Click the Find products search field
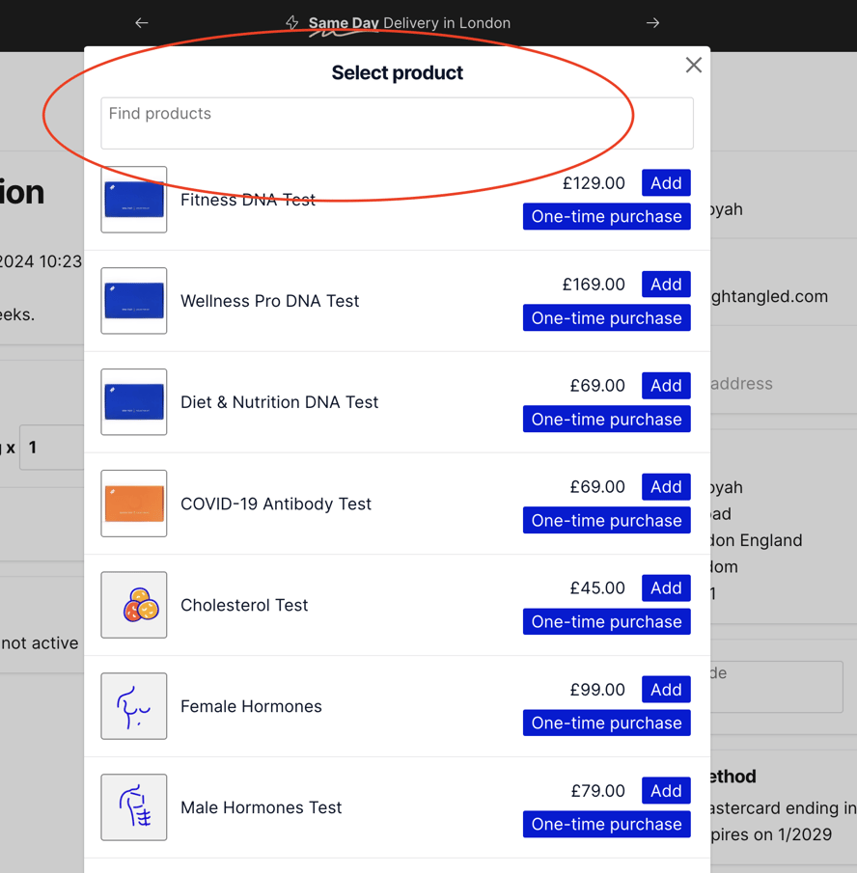The width and height of the screenshot is (857, 873). [x=397, y=123]
